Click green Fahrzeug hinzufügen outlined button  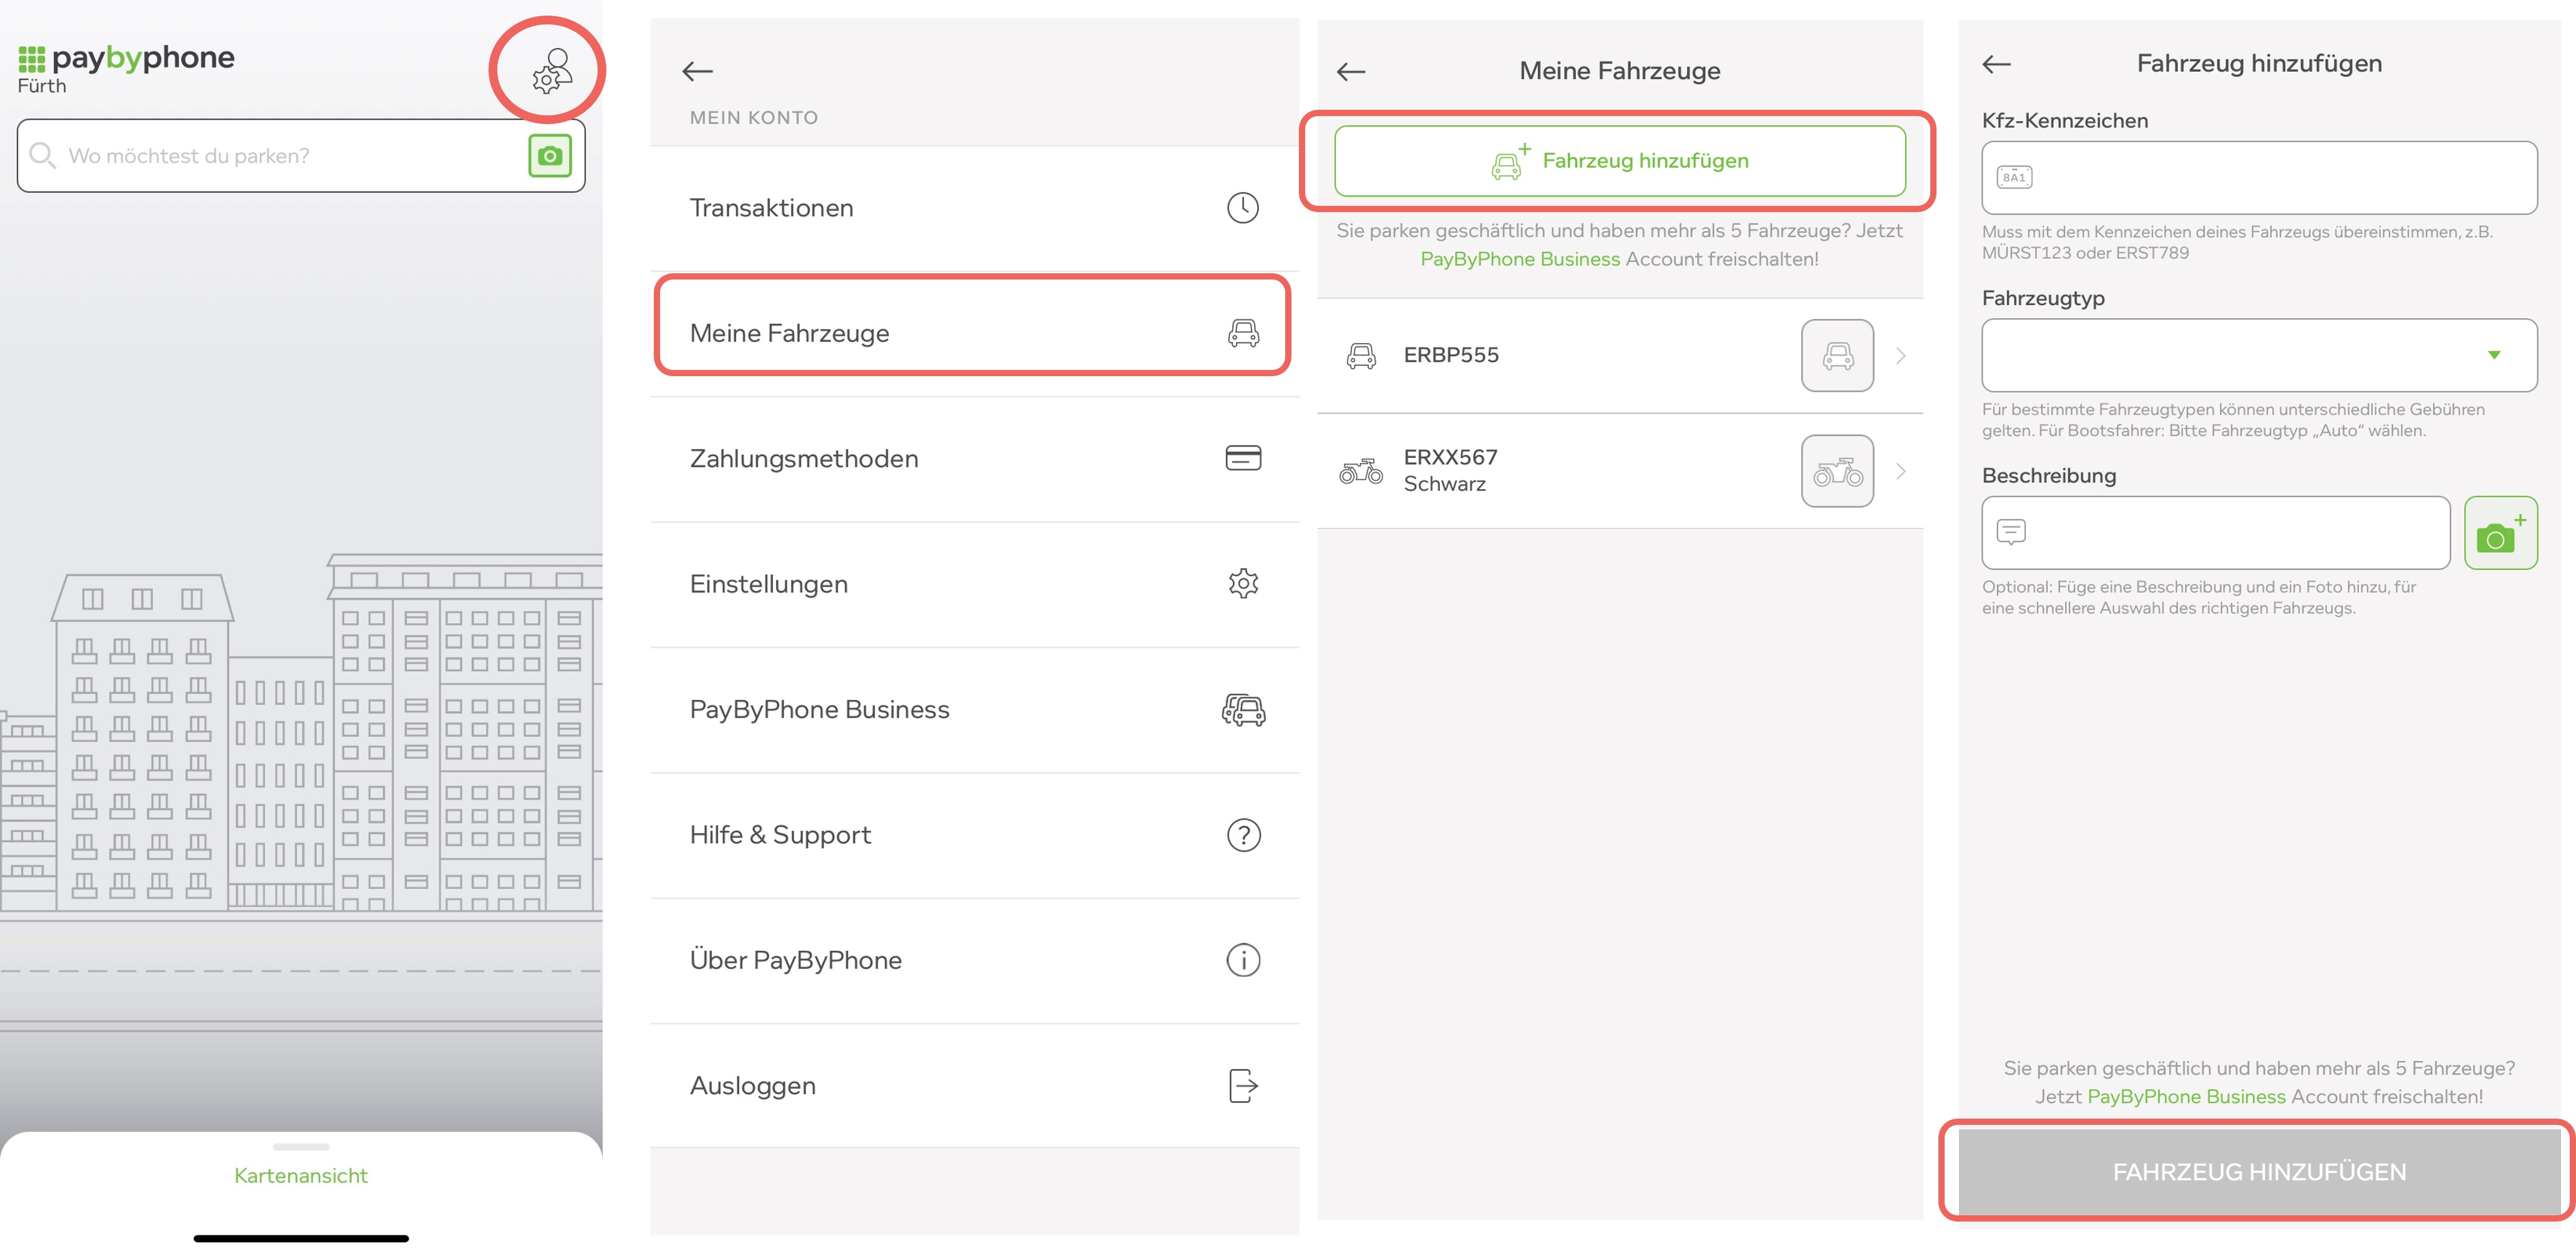click(1619, 161)
